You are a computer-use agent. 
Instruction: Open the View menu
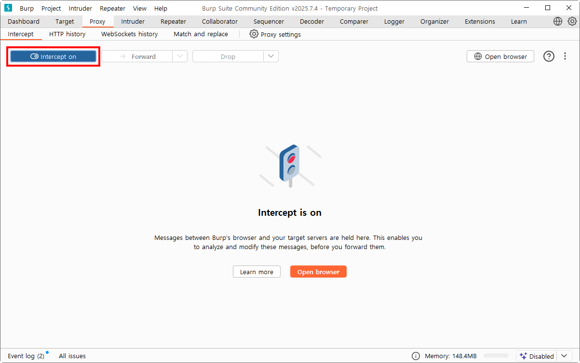pos(140,8)
